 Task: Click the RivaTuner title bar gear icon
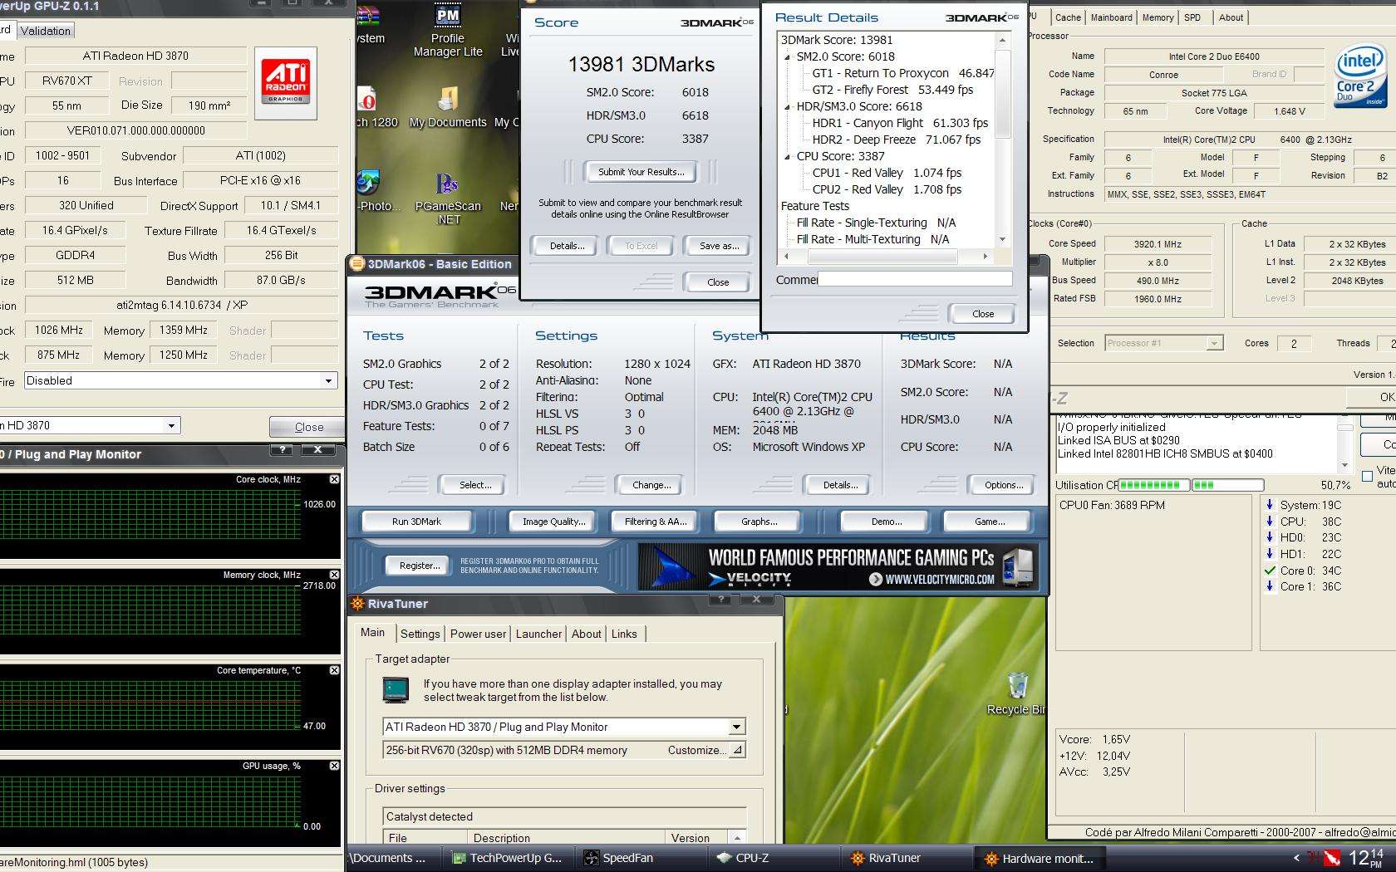(x=357, y=604)
